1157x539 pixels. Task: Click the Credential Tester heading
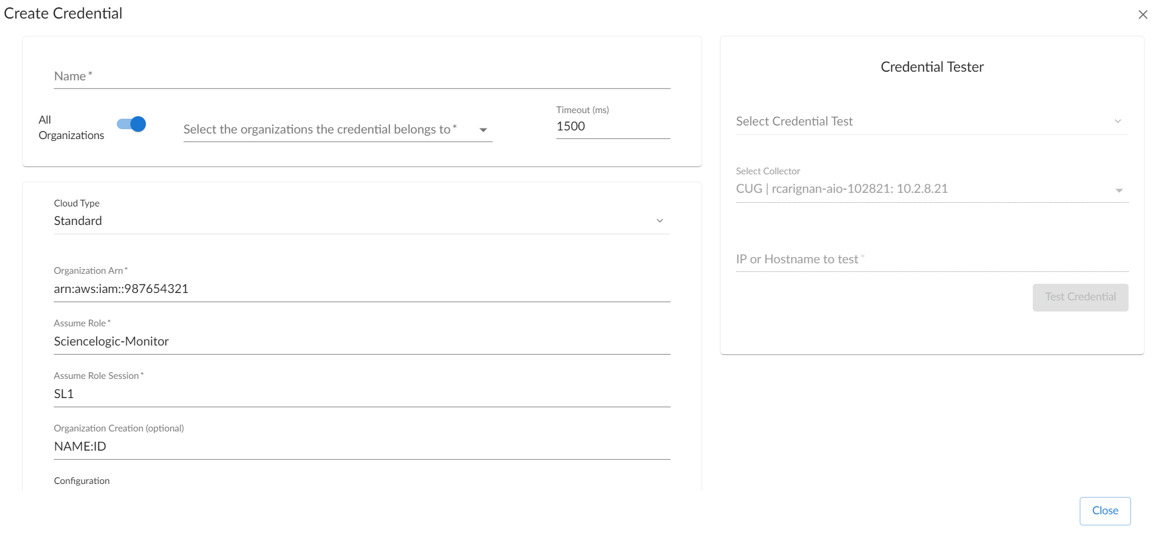point(931,67)
